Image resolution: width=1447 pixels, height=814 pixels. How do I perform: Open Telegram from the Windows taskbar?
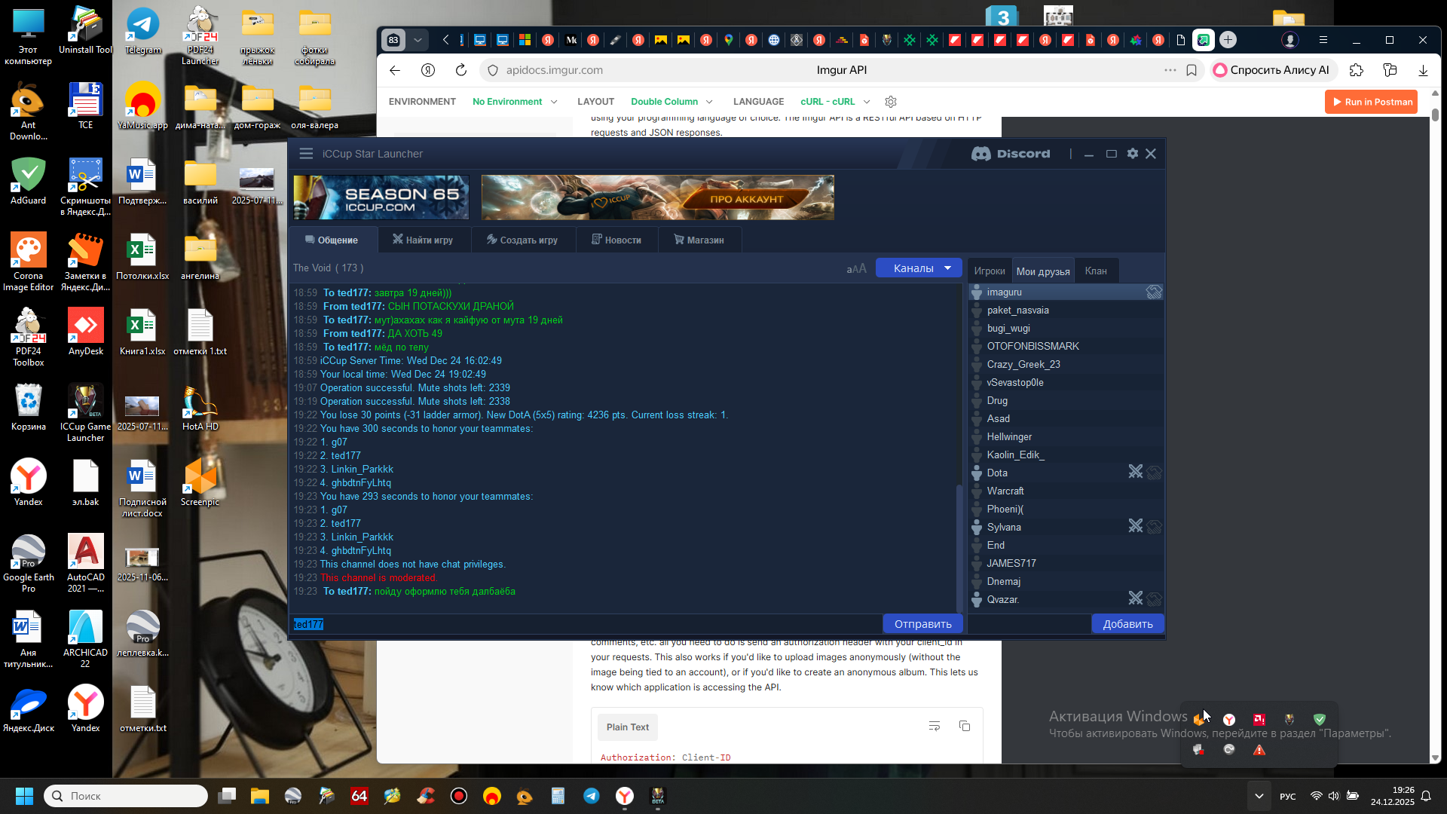592,796
